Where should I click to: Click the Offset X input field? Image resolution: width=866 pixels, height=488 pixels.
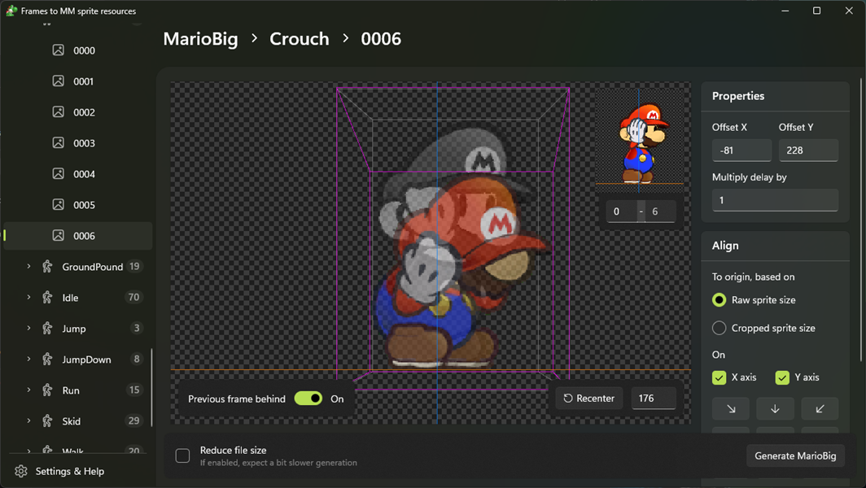(741, 150)
